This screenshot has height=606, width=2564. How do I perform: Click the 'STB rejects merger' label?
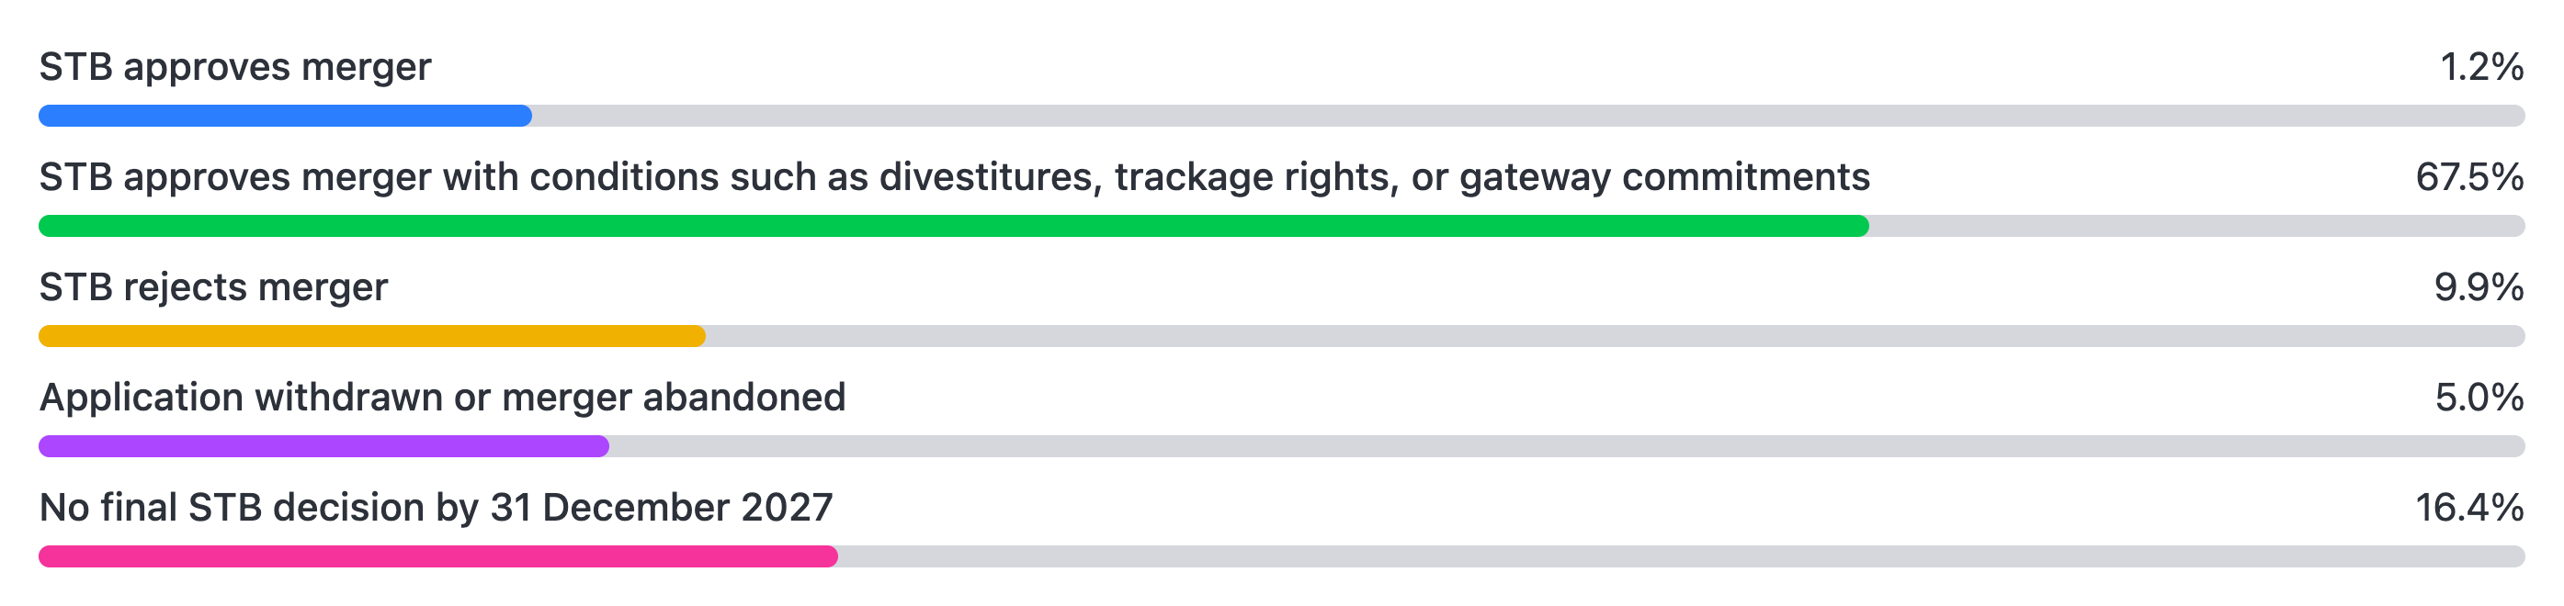tap(213, 287)
